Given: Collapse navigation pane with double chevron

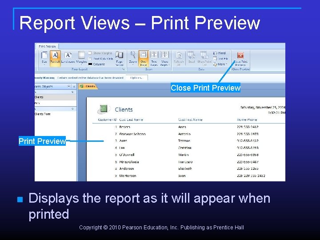Looking at the screenshot, I should pyautogui.click(x=74, y=87).
